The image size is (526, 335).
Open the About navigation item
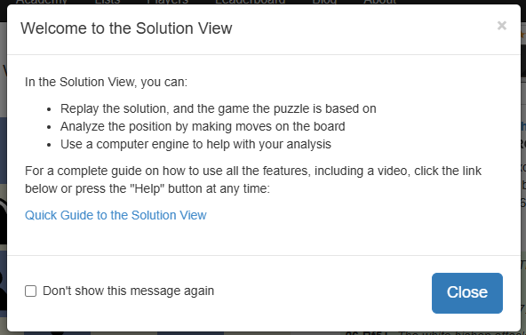click(380, 2)
